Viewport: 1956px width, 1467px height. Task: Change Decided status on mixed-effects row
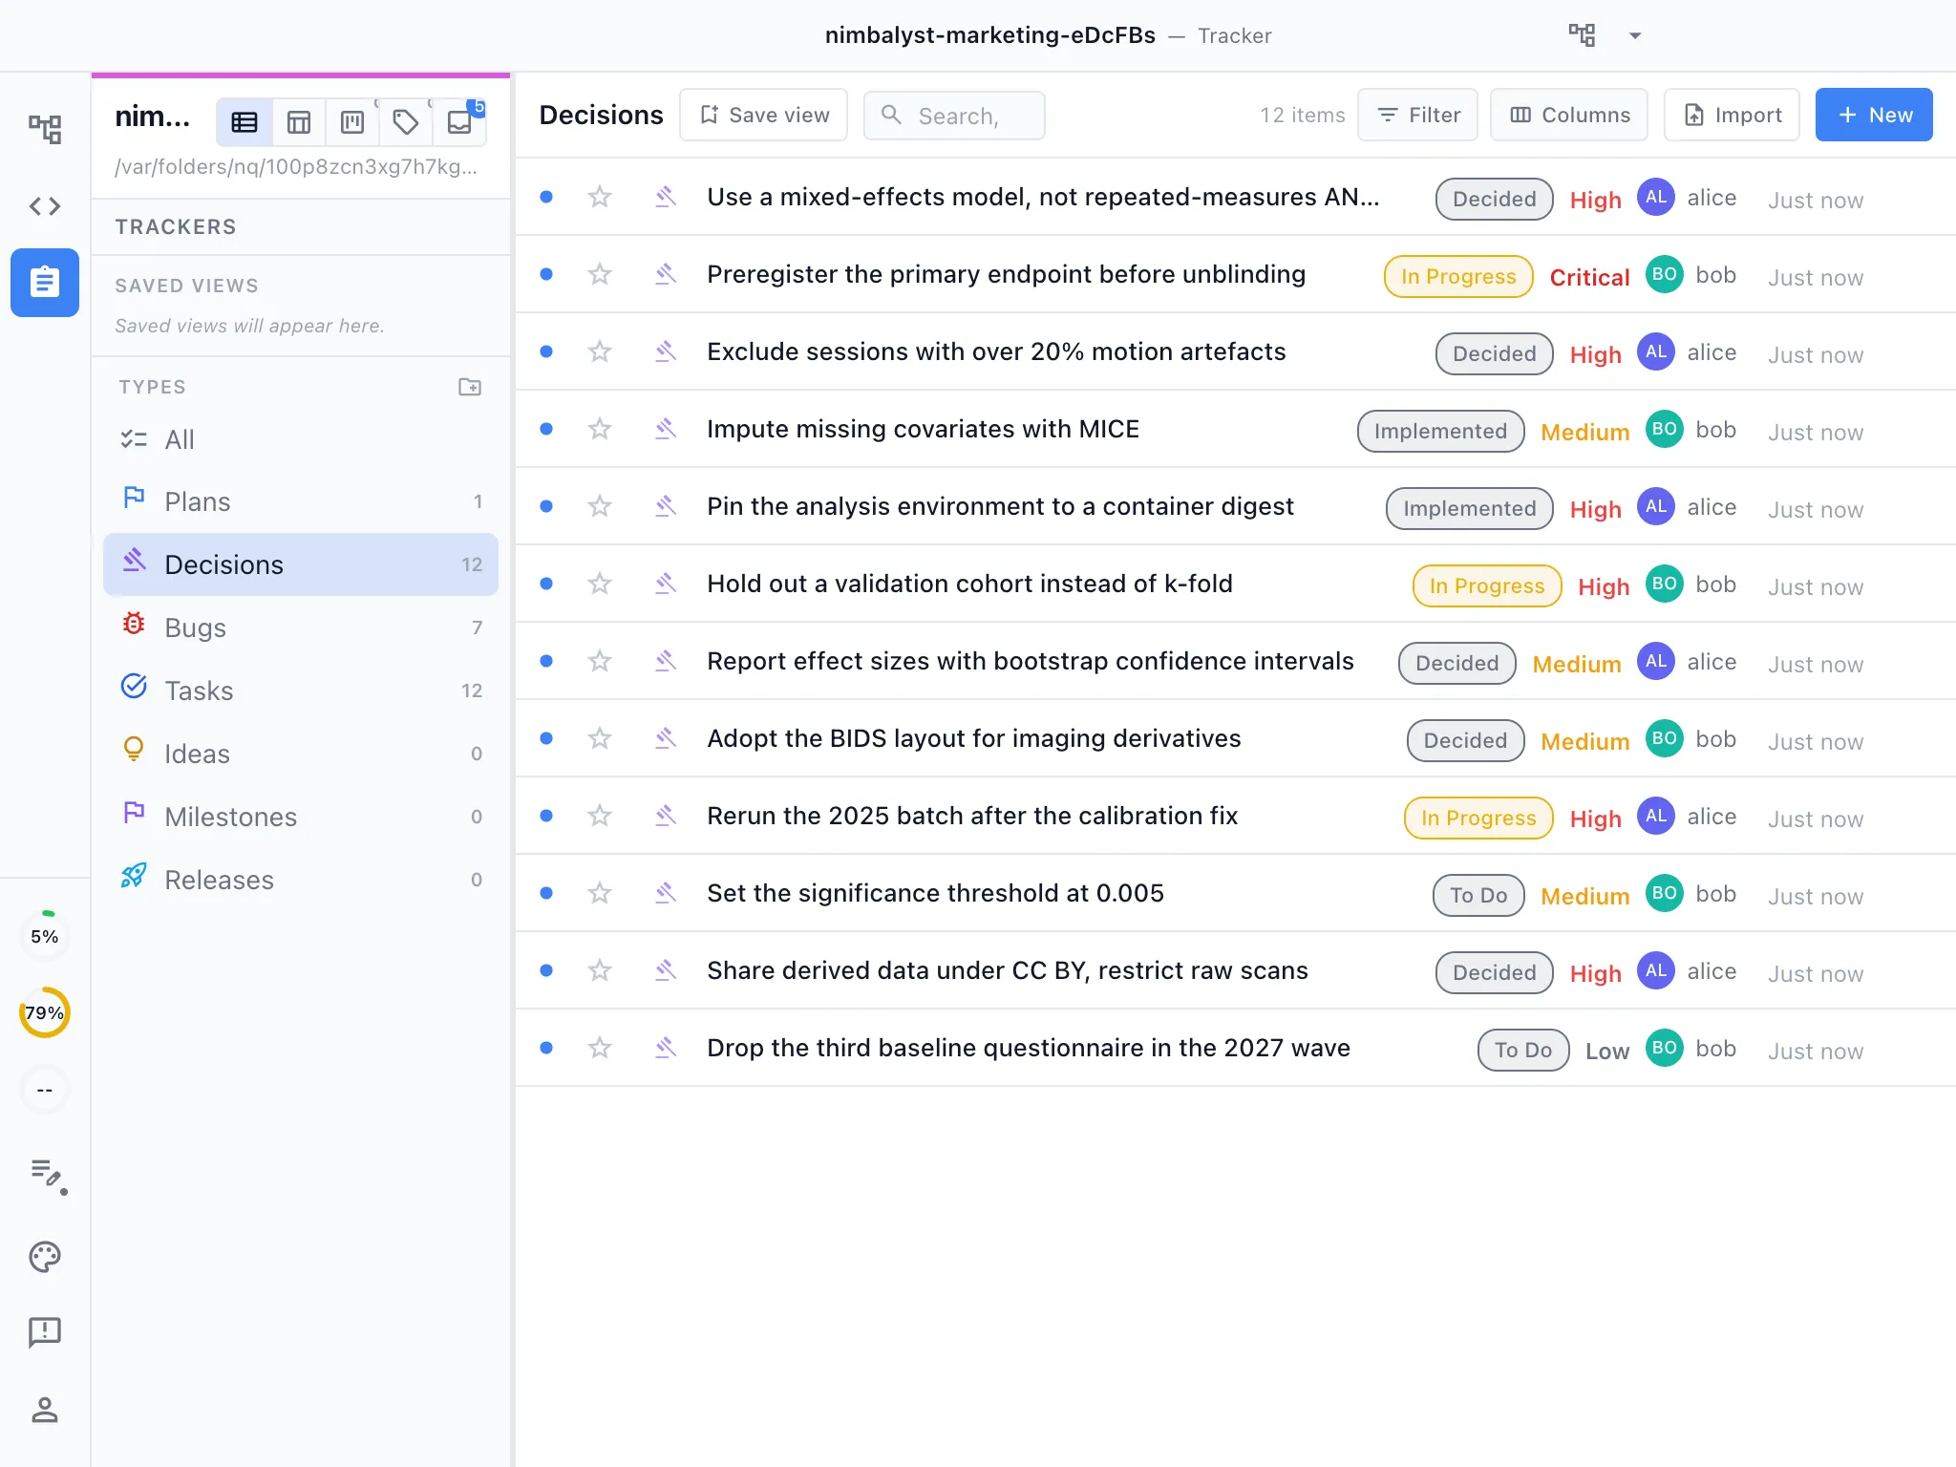(x=1495, y=199)
